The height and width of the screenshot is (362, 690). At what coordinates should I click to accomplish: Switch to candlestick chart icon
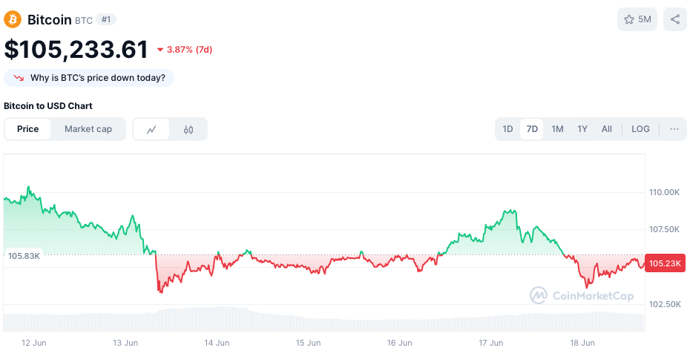(x=188, y=129)
